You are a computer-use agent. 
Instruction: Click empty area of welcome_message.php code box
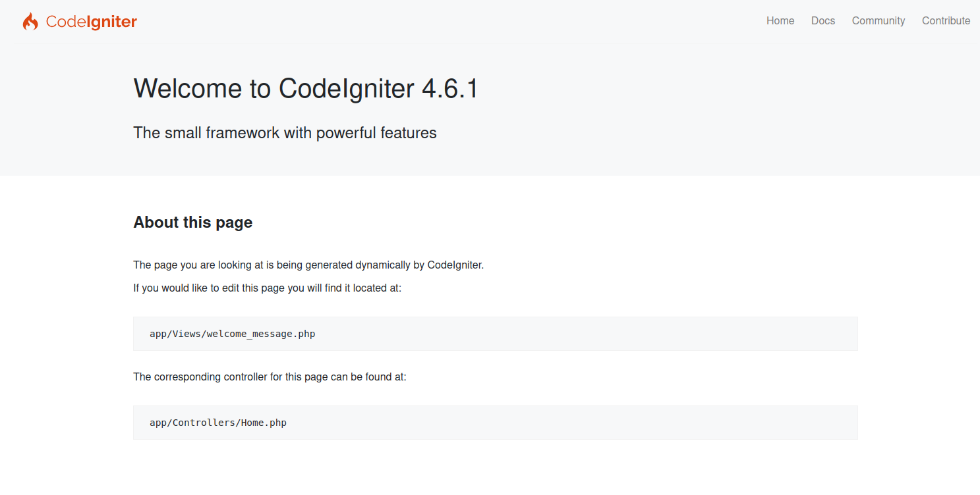pos(593,334)
